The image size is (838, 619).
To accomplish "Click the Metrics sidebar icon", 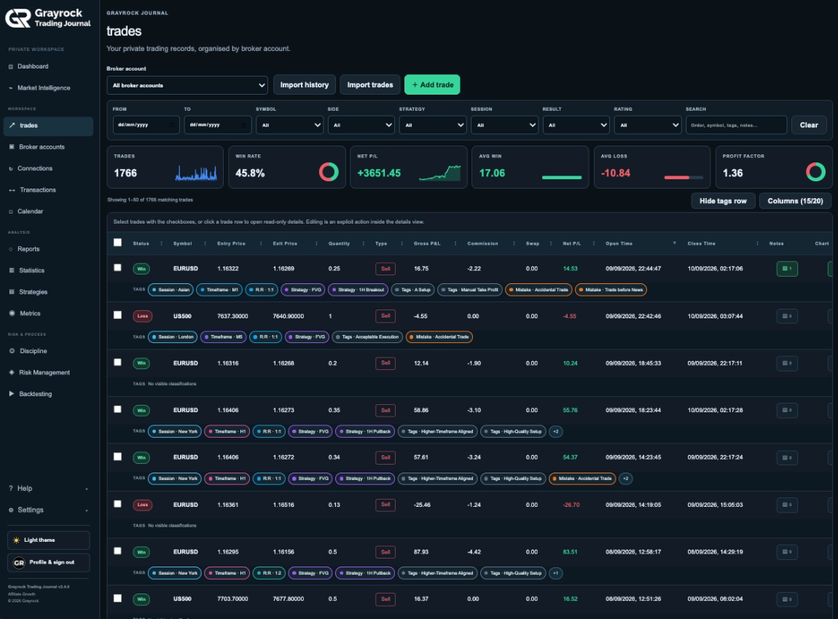I will (11, 314).
